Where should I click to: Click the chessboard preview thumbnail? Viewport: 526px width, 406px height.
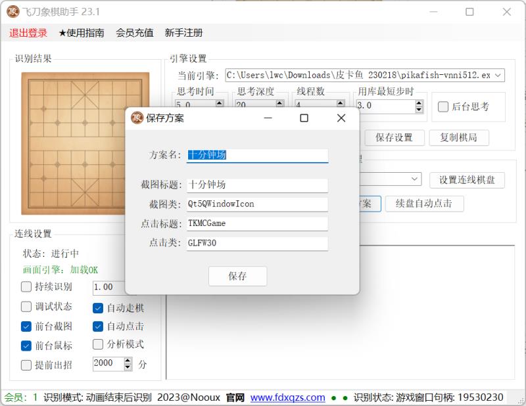coord(85,143)
